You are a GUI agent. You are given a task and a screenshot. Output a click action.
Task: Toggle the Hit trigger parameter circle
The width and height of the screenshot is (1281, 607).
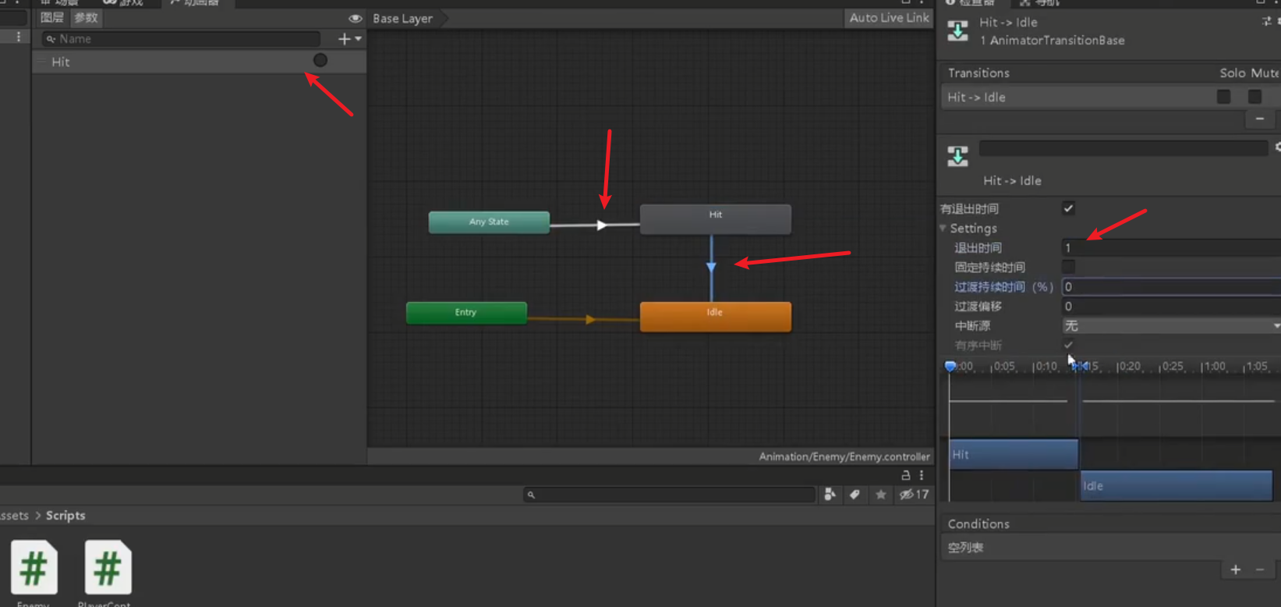tap(320, 60)
